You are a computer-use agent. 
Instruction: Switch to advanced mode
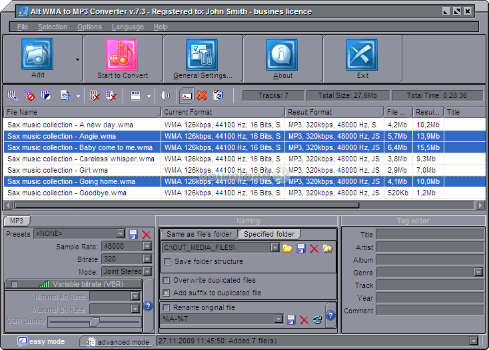click(x=117, y=342)
